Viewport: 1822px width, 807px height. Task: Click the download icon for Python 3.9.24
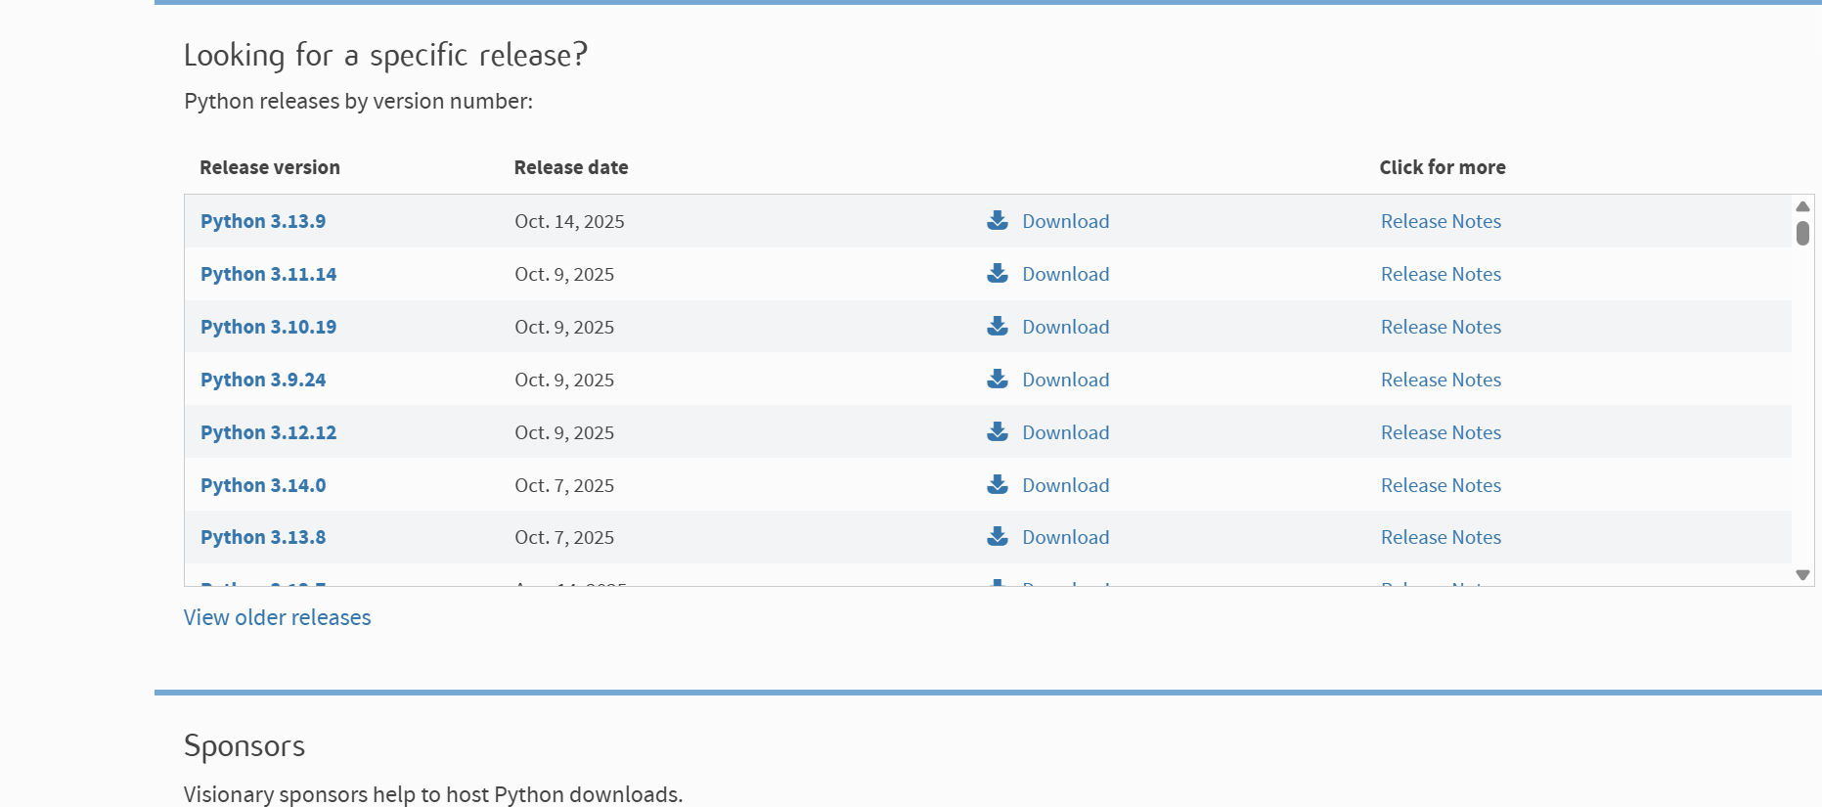(x=998, y=379)
